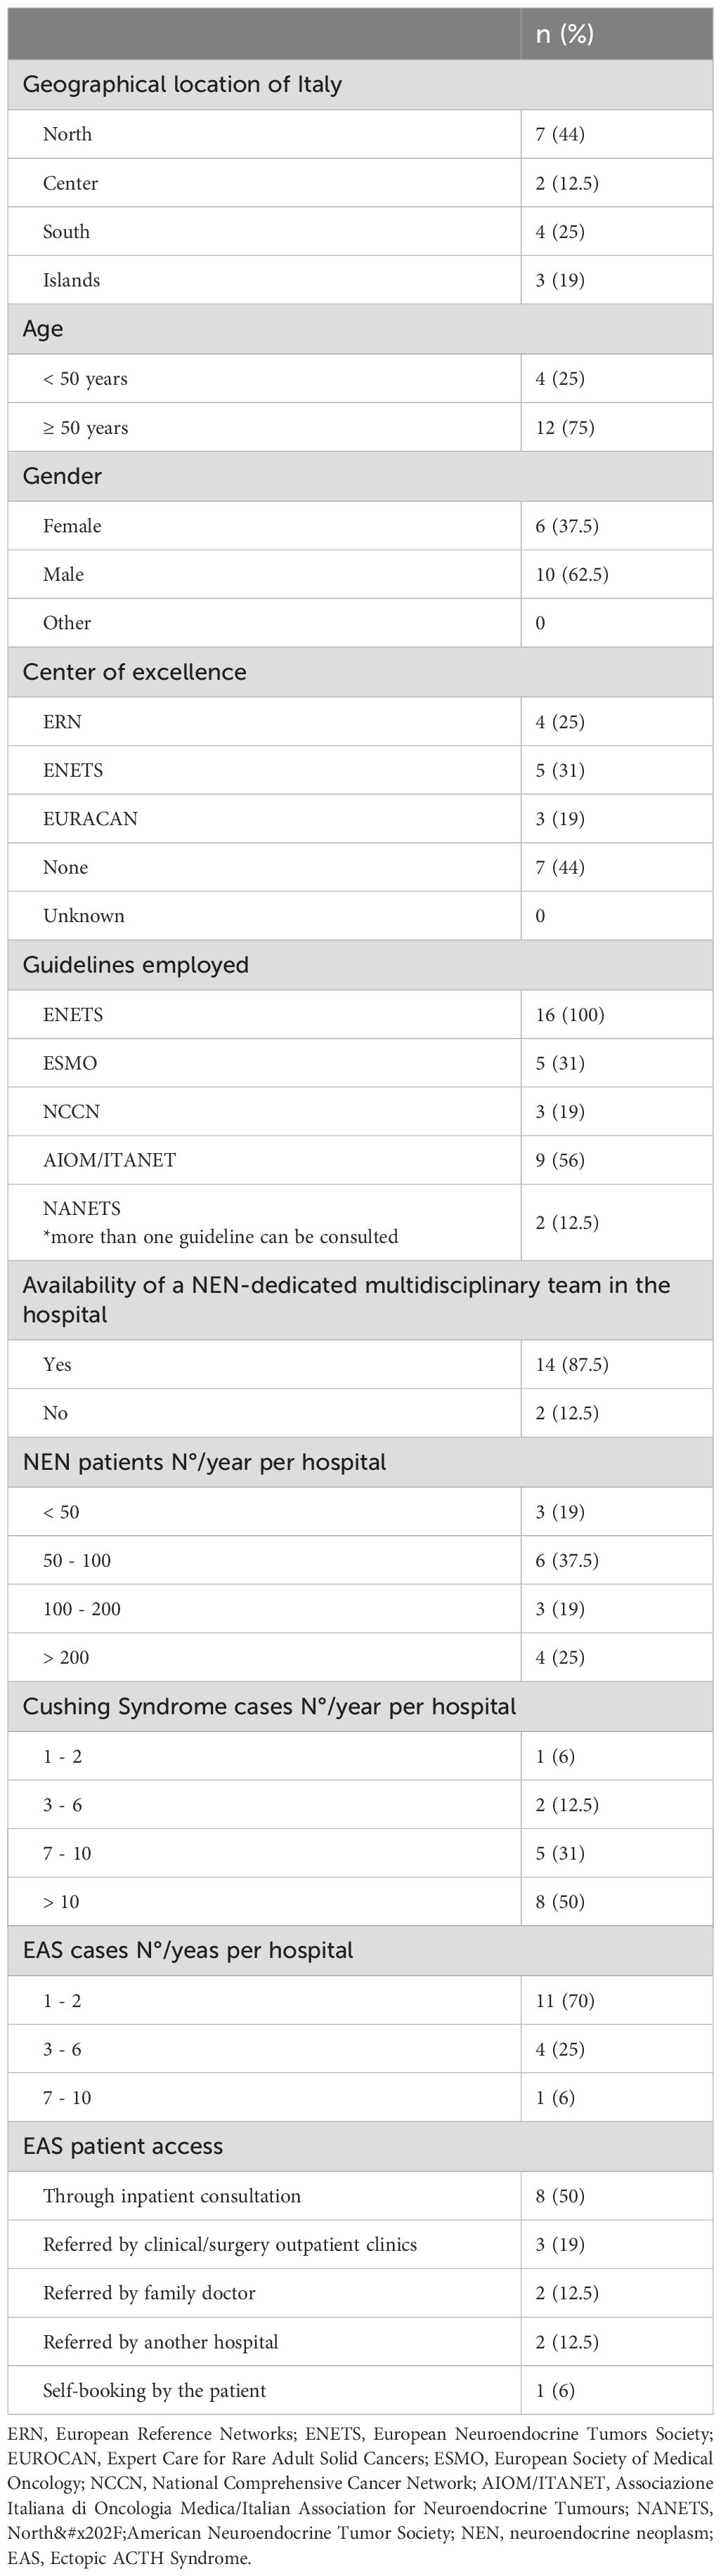Image resolution: width=721 pixels, height=2576 pixels.
Task: Click the "n (%)" column header
Action: (x=564, y=35)
